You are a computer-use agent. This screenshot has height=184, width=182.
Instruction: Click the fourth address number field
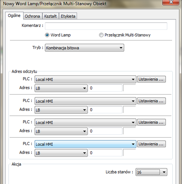click(105, 153)
